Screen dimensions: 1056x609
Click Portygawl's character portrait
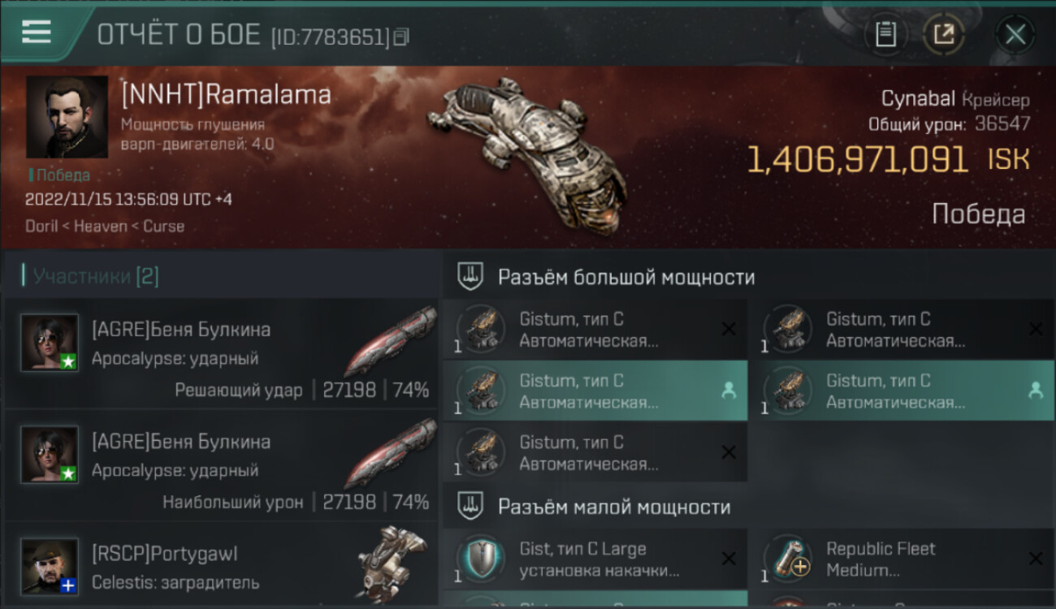click(x=50, y=567)
